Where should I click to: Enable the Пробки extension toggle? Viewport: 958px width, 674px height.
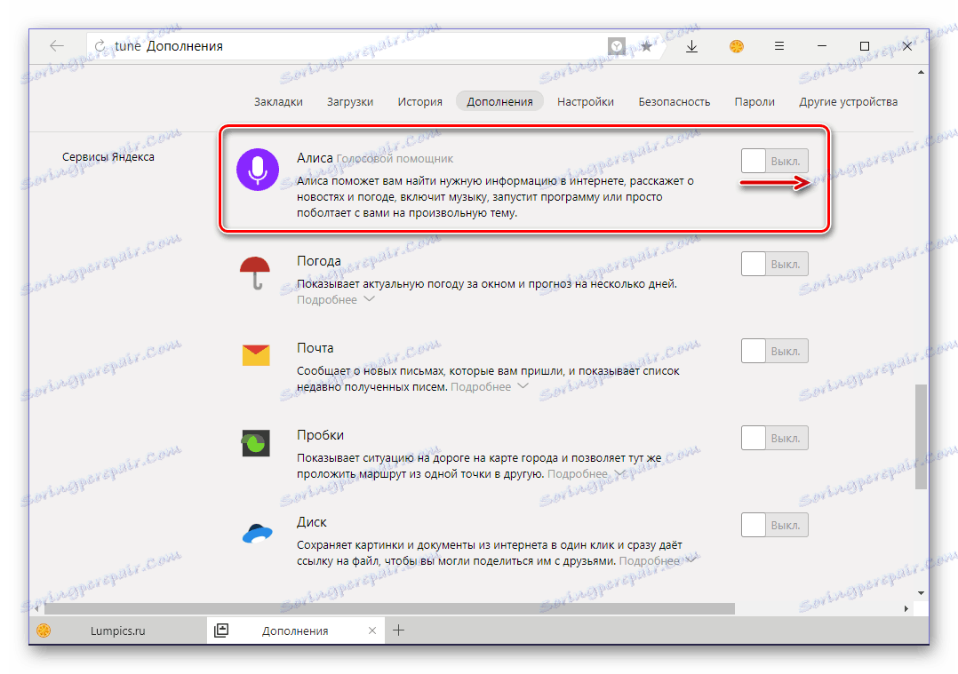click(x=775, y=439)
